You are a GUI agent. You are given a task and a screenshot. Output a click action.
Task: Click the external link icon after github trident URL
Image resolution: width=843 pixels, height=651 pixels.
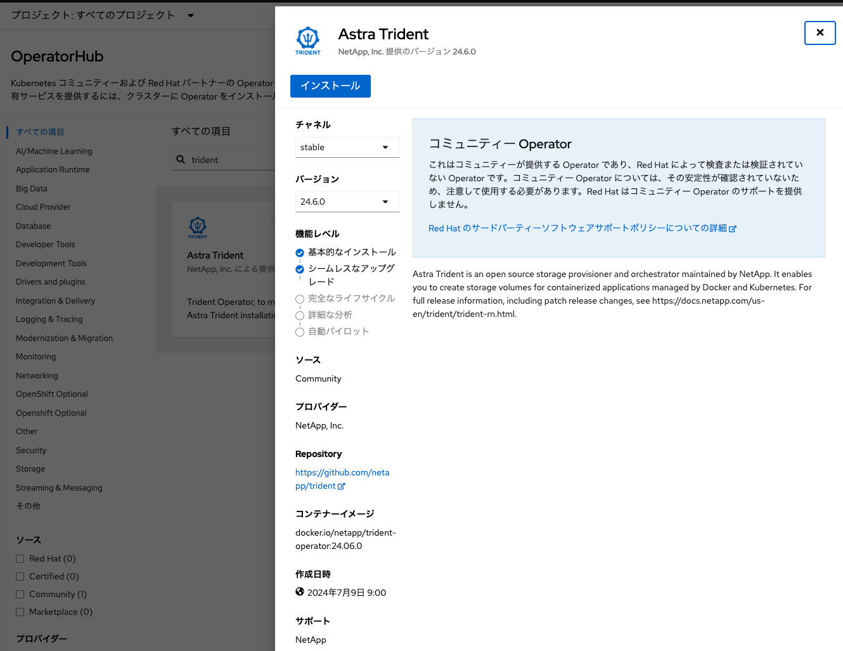point(342,486)
